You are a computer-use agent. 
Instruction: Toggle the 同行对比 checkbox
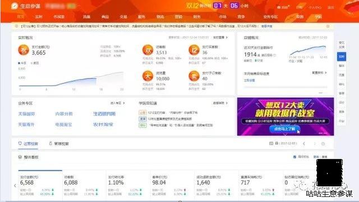pos(294,157)
